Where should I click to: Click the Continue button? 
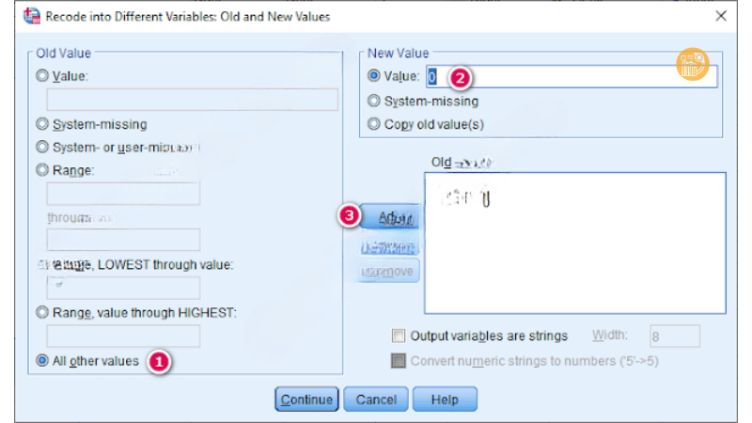coord(306,399)
